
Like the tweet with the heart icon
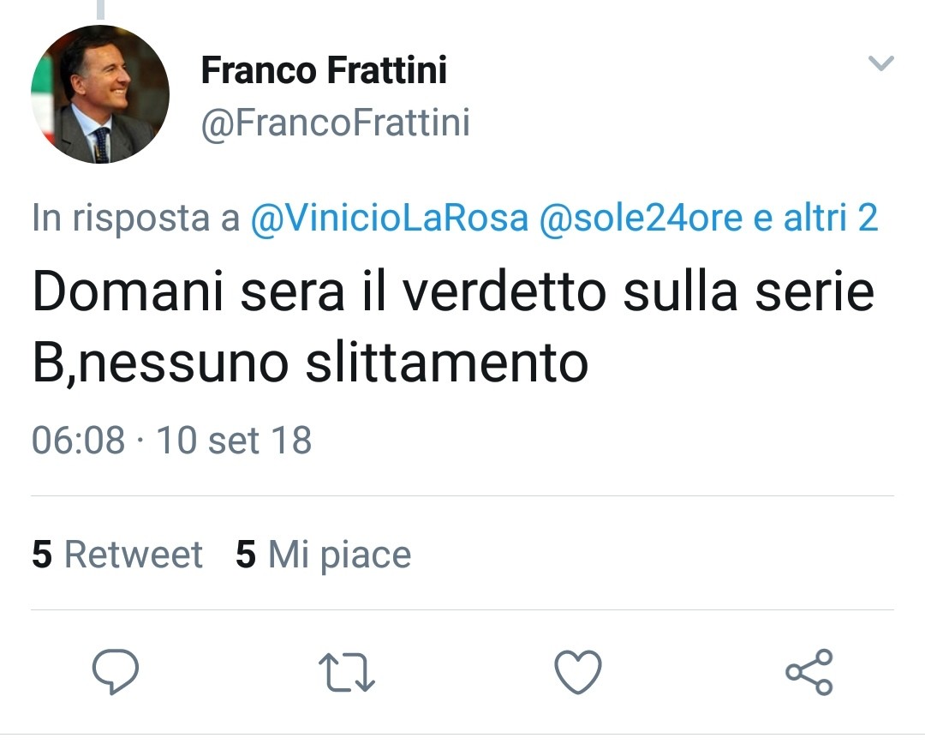(x=578, y=671)
